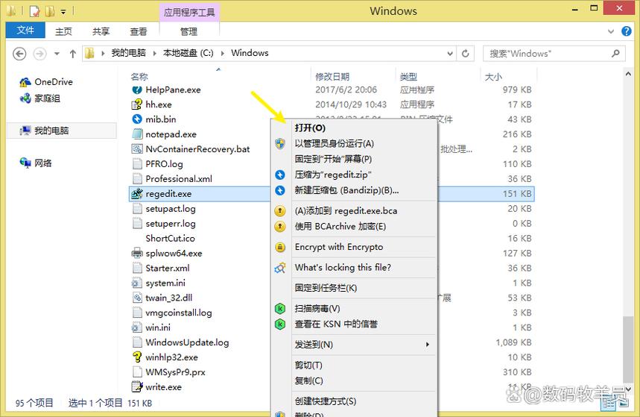Select the Professional.xml file

pos(179,178)
